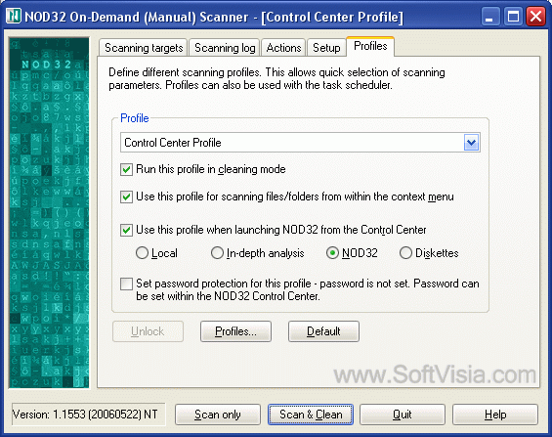This screenshot has height=437, width=552.
Task: Click the NOD32 app icon in title bar
Action: (x=14, y=17)
